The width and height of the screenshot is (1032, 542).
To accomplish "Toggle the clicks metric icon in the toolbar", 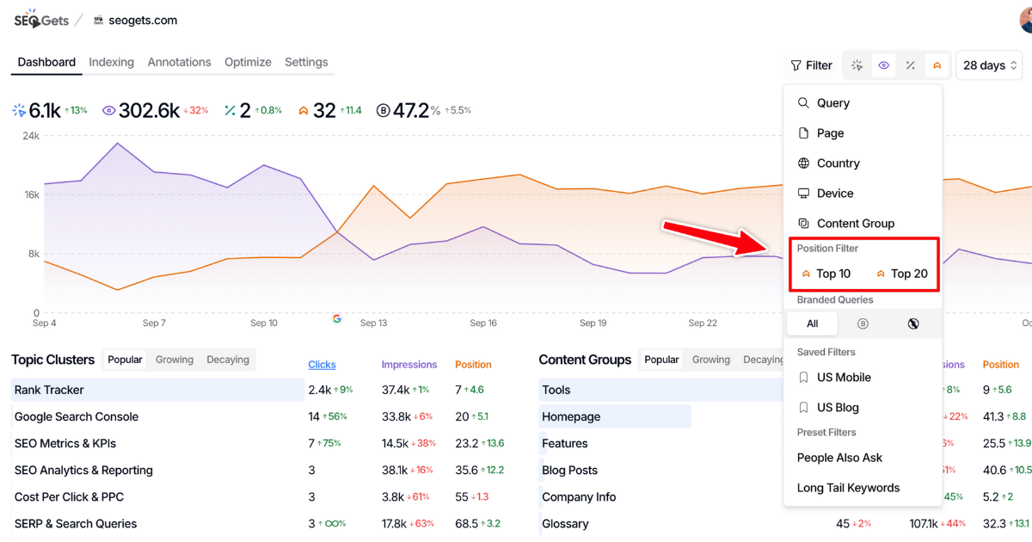I will [x=856, y=65].
